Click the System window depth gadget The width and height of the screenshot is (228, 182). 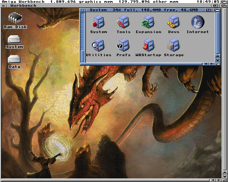217,10
